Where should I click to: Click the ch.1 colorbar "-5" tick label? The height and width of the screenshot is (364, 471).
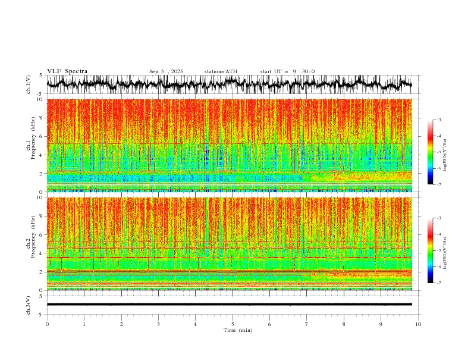439,152
